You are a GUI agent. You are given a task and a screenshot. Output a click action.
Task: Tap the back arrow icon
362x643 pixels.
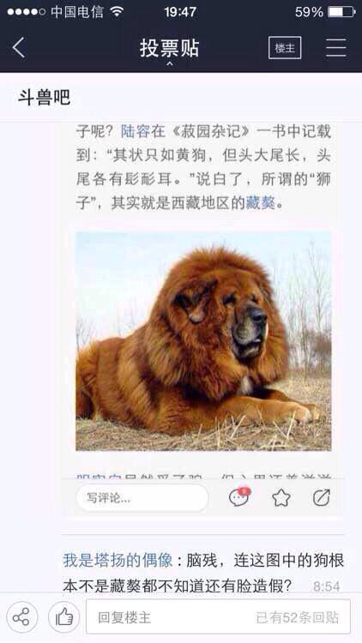tap(19, 47)
